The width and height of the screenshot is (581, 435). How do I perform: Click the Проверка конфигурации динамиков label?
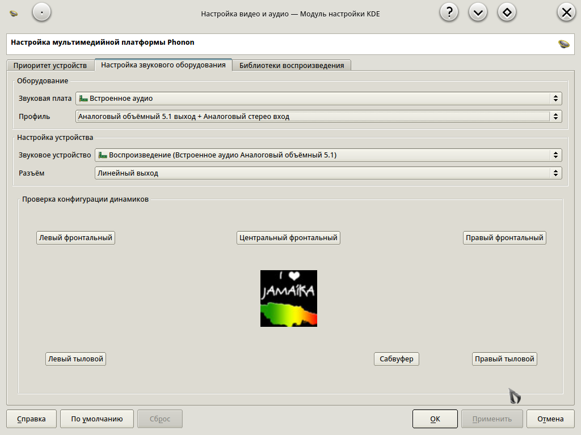click(x=85, y=199)
